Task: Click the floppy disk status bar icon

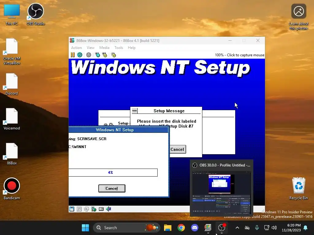Action: (72, 209)
